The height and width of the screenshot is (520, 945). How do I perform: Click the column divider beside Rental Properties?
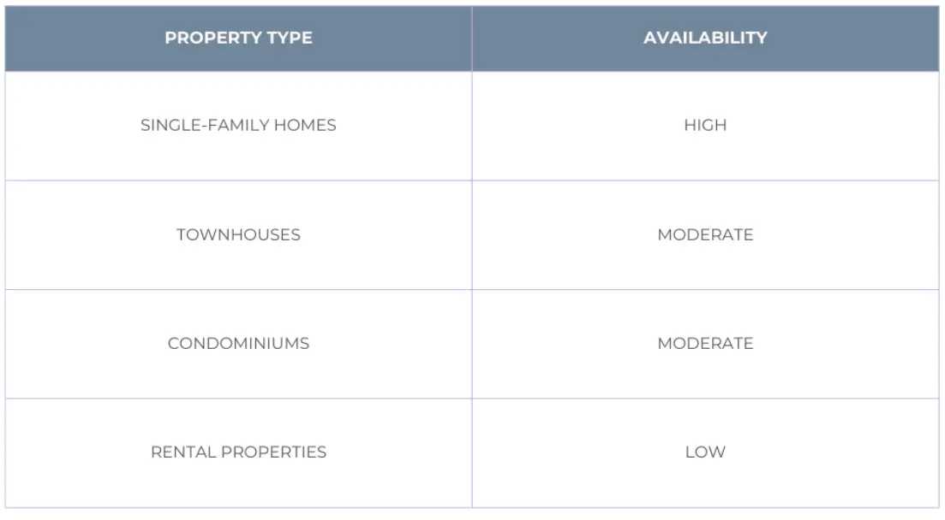[x=471, y=452]
